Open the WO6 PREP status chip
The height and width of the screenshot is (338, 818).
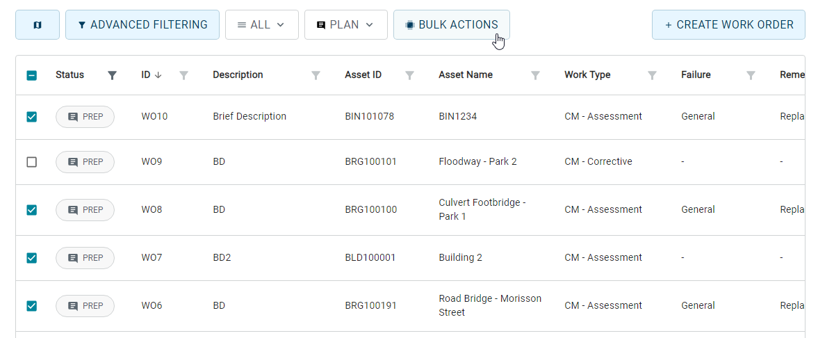pos(85,306)
